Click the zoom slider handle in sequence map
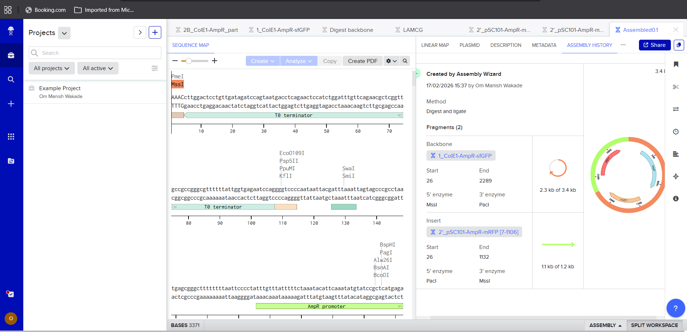 (x=189, y=61)
